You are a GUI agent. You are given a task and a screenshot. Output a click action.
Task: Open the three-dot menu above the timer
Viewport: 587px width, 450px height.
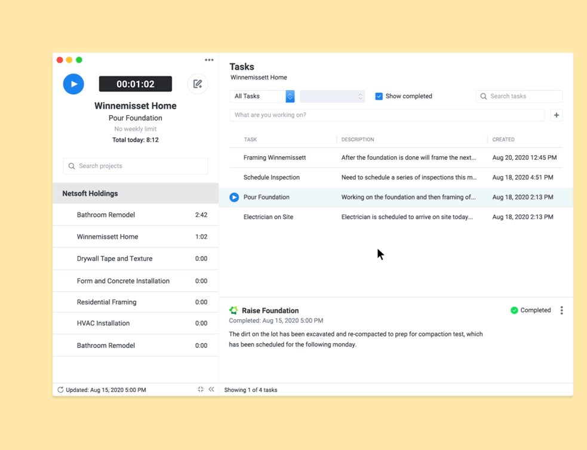tap(209, 60)
